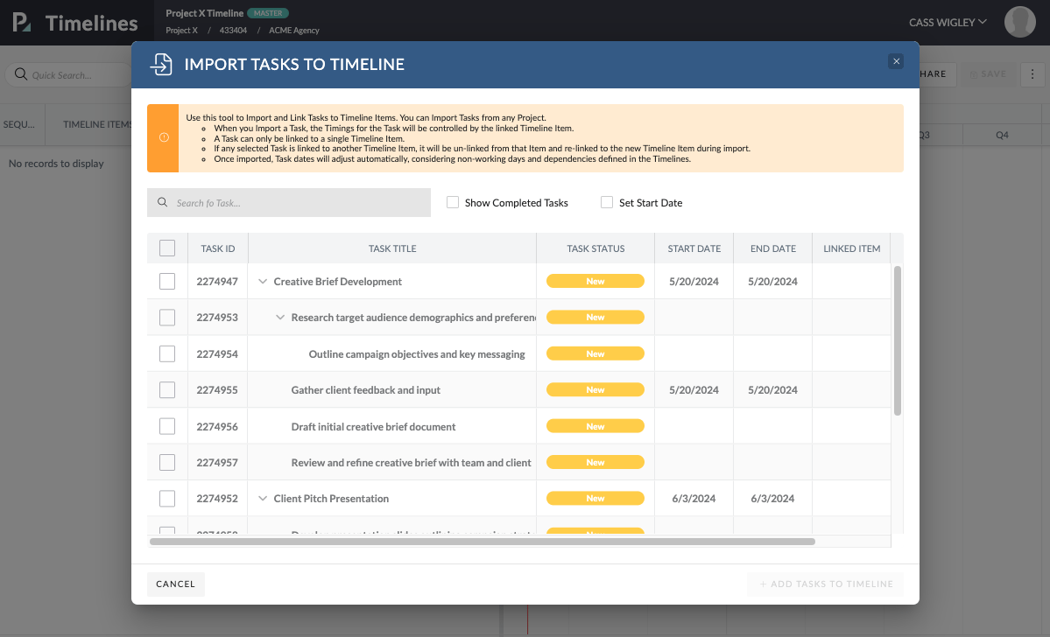
Task: Close the Import Tasks dialog
Action: (x=895, y=61)
